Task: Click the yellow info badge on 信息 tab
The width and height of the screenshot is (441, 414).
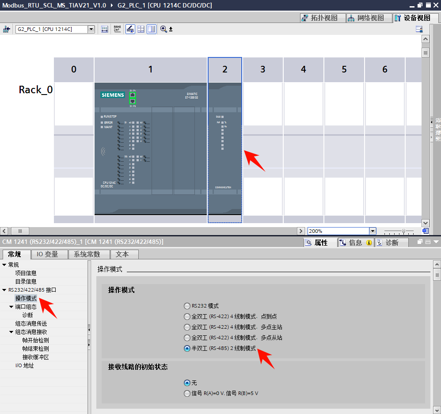Action: click(x=369, y=243)
